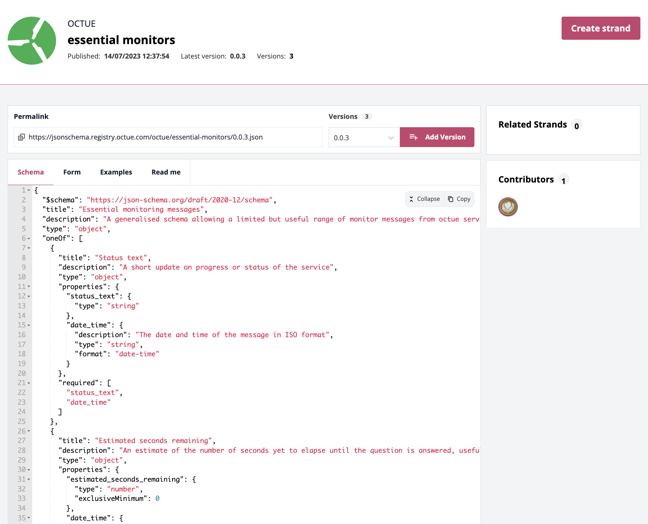Click the permalink URL field

coord(174,137)
